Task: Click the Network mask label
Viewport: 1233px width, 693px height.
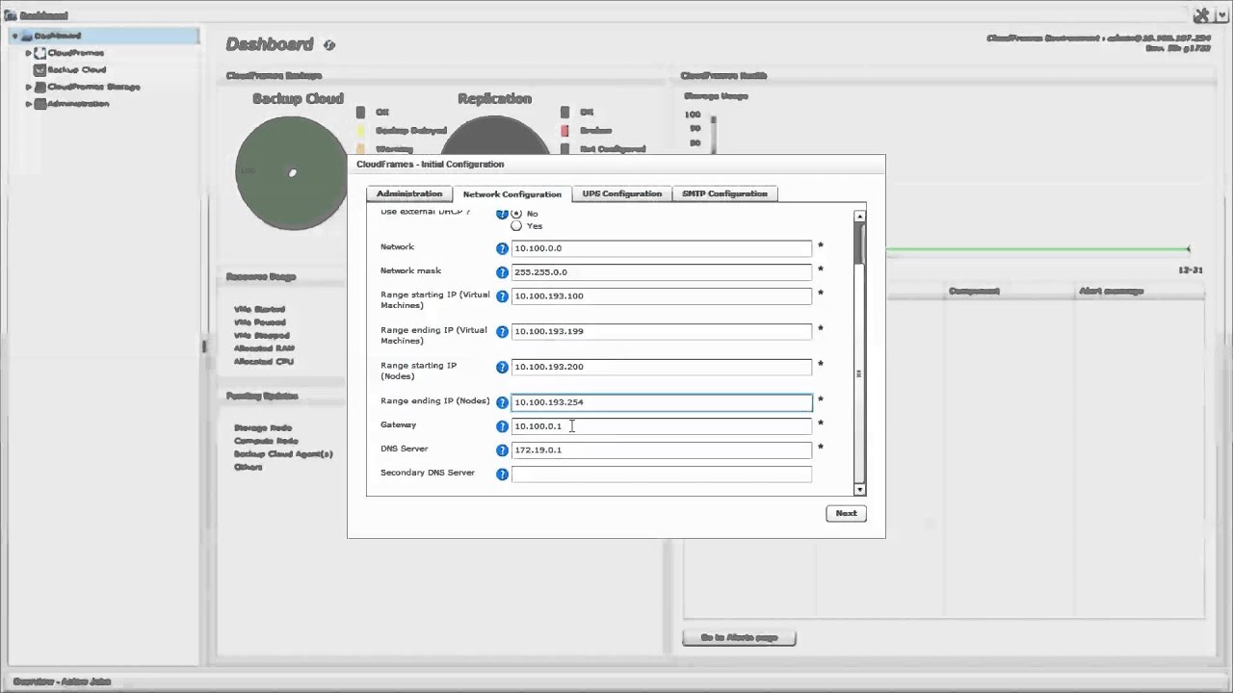Action: tap(410, 271)
